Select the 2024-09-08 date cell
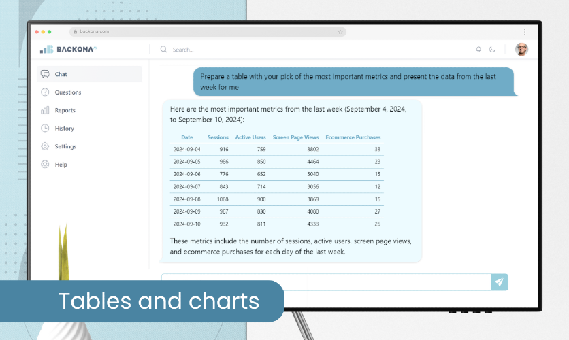This screenshot has height=340, width=569. (187, 199)
